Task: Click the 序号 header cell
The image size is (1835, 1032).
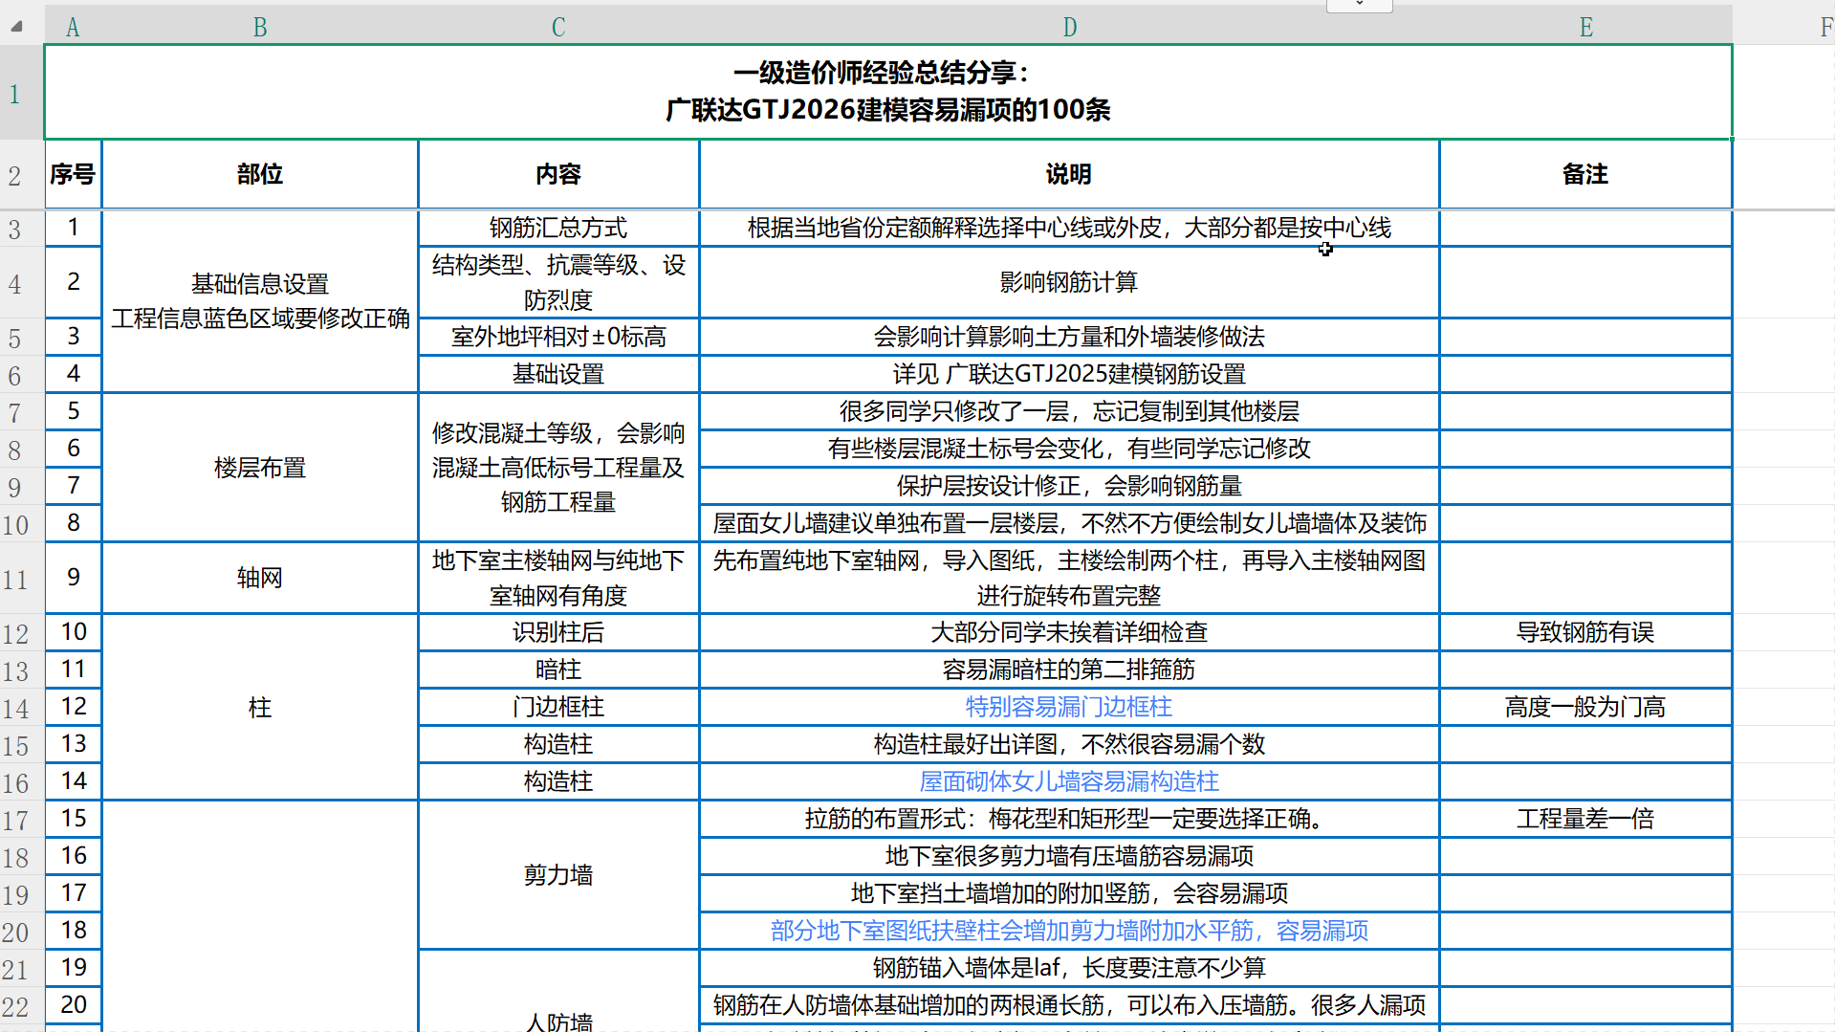Action: coord(73,174)
